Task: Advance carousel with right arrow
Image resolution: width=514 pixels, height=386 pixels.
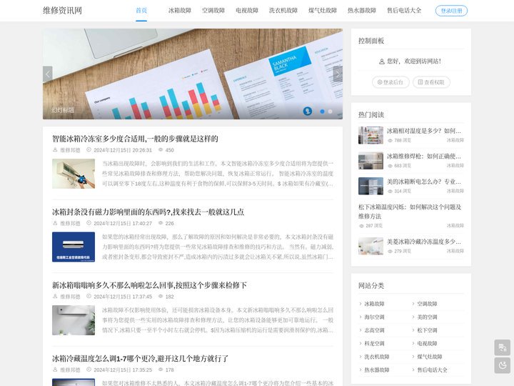Action: click(338, 74)
